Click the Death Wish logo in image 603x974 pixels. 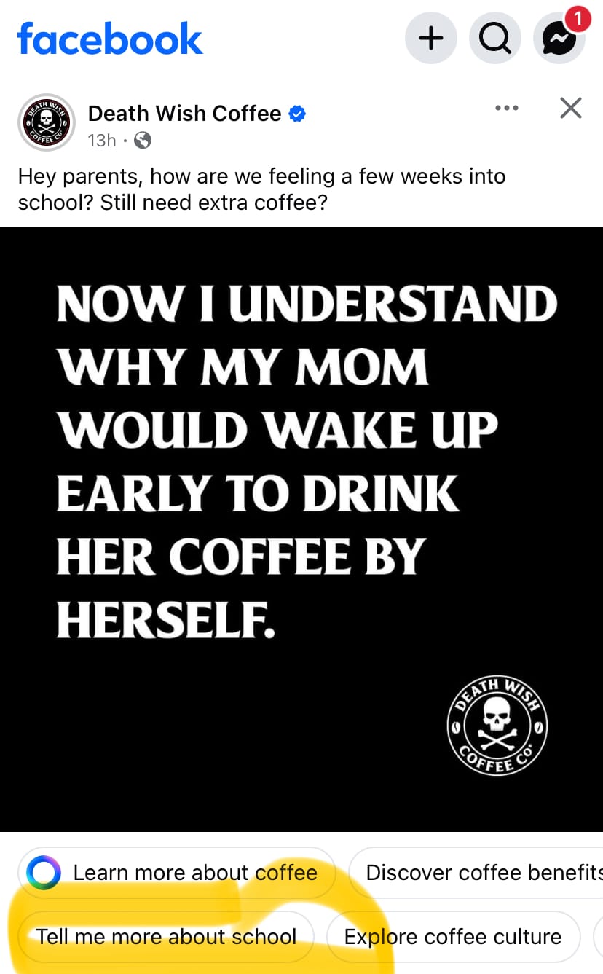click(497, 725)
